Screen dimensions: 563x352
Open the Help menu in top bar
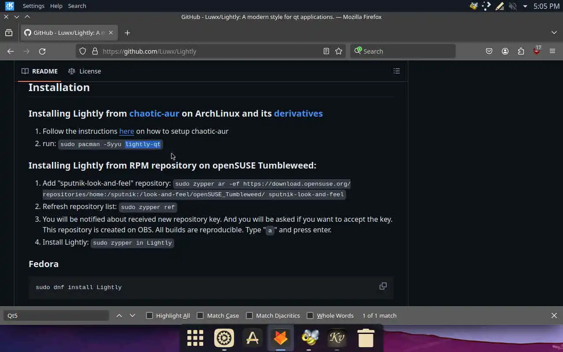coord(56,6)
